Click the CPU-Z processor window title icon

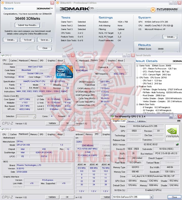click(3, 55)
